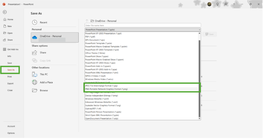The width and height of the screenshot is (263, 139).
Task: Click Share under Share options
Action: (43, 52)
